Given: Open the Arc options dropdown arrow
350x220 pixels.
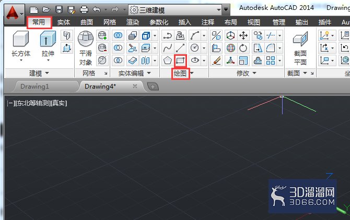Looking at the screenshot, I should (204, 35).
